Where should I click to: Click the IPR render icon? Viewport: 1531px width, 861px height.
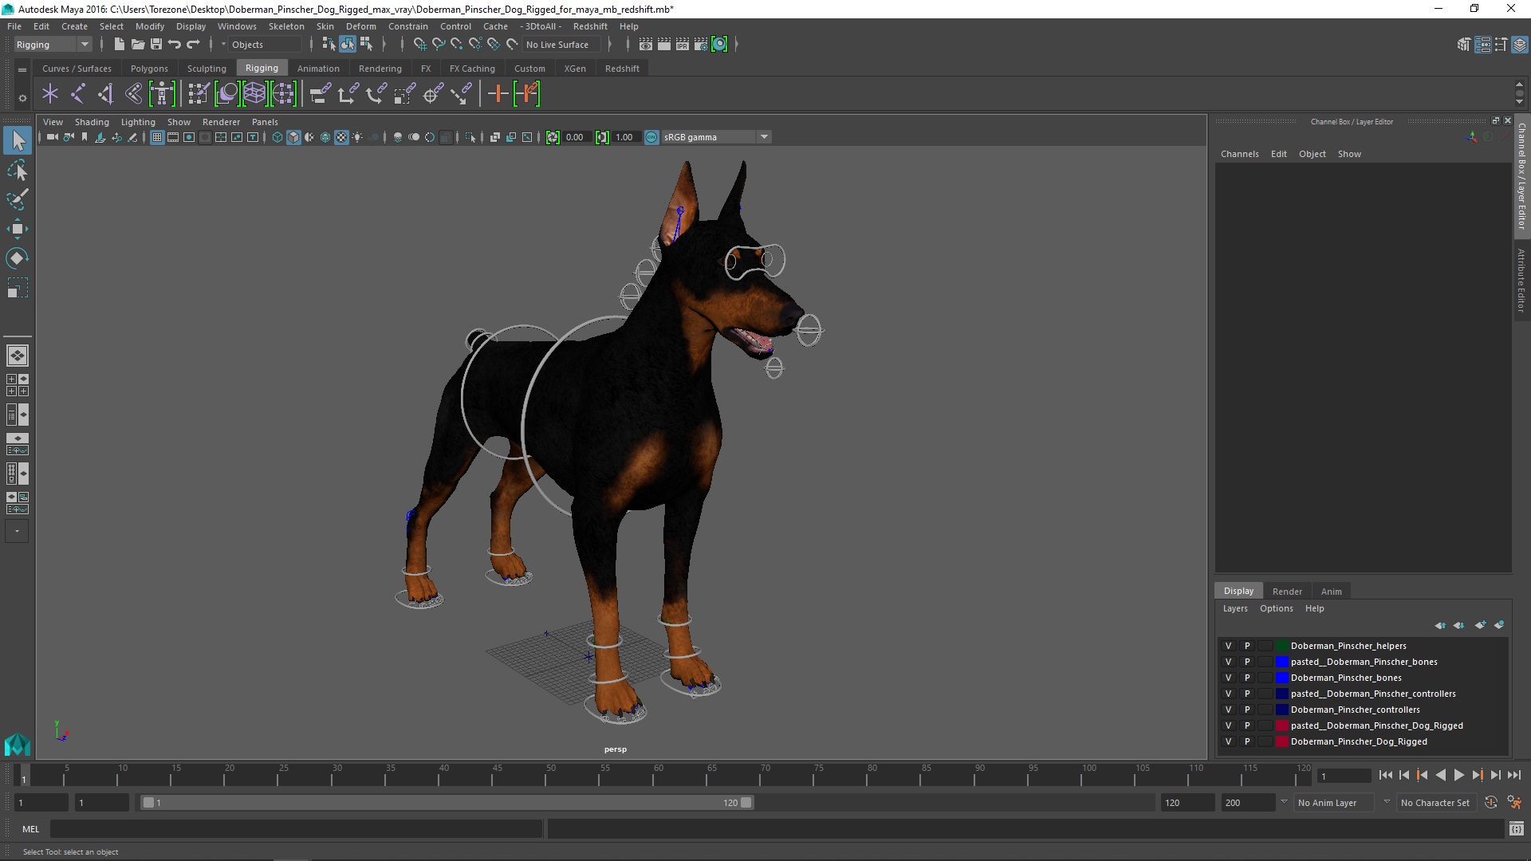pyautogui.click(x=682, y=45)
